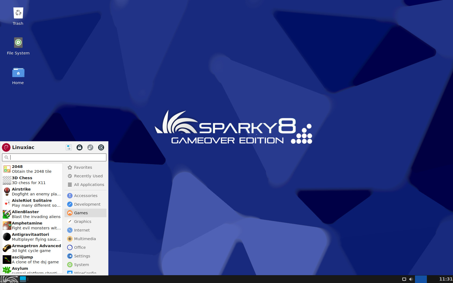Viewport: 453px width, 283px height.
Task: Launch Armagetron Advanced
Action: tap(32, 248)
